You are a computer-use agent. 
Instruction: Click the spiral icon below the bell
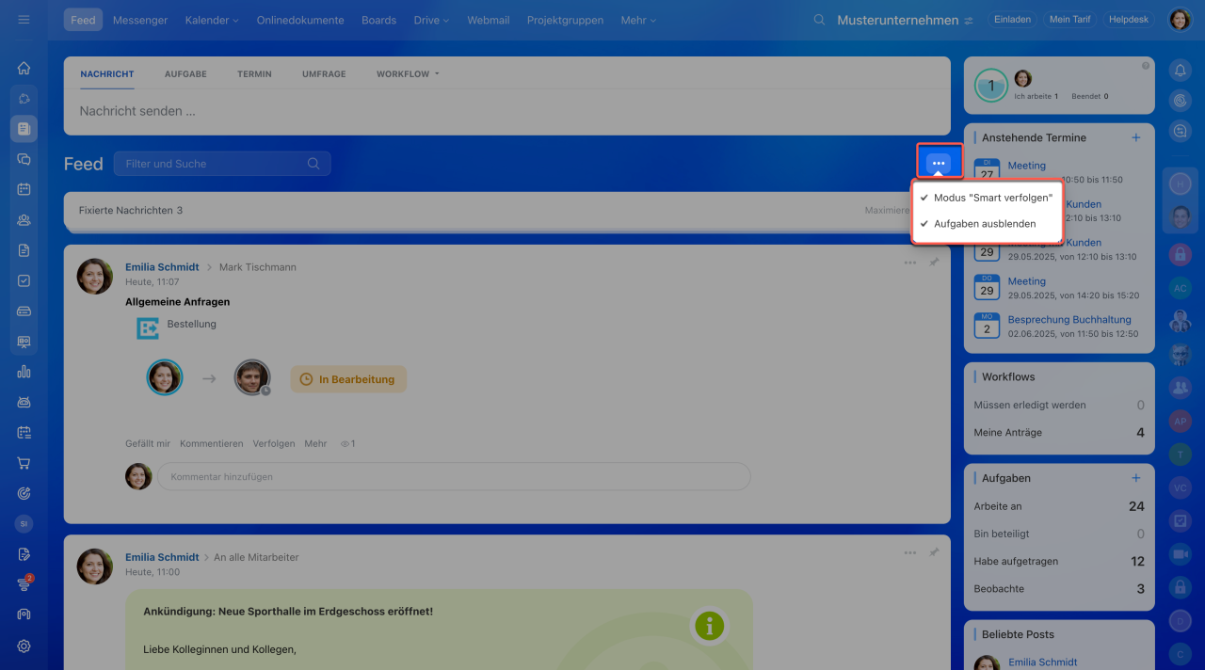point(1180,100)
